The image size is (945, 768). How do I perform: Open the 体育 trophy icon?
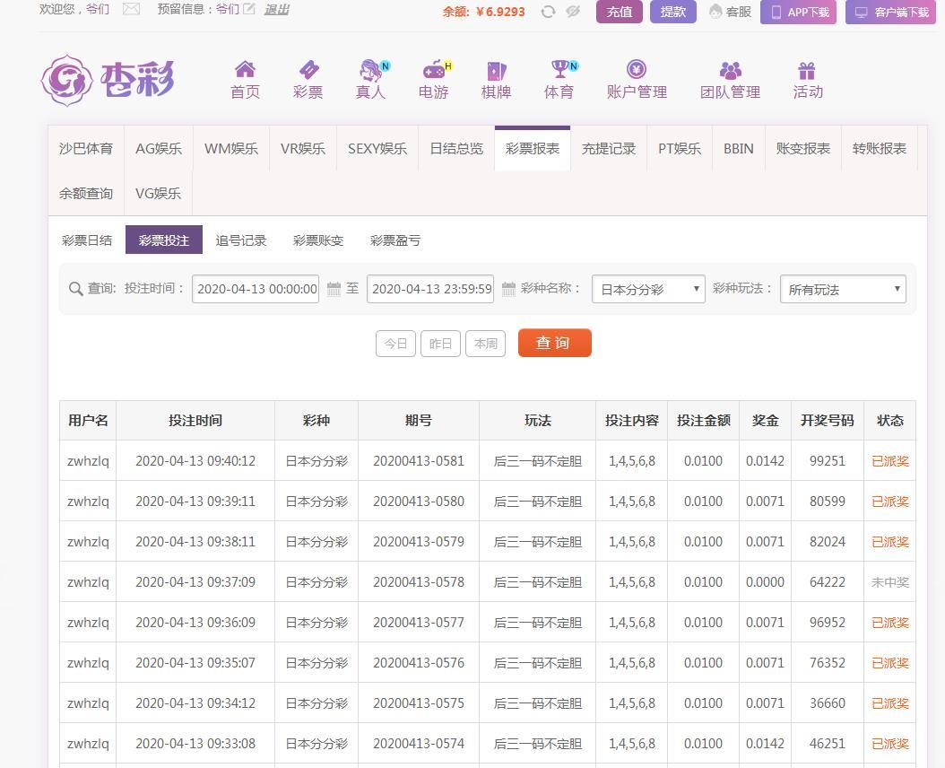[x=559, y=70]
